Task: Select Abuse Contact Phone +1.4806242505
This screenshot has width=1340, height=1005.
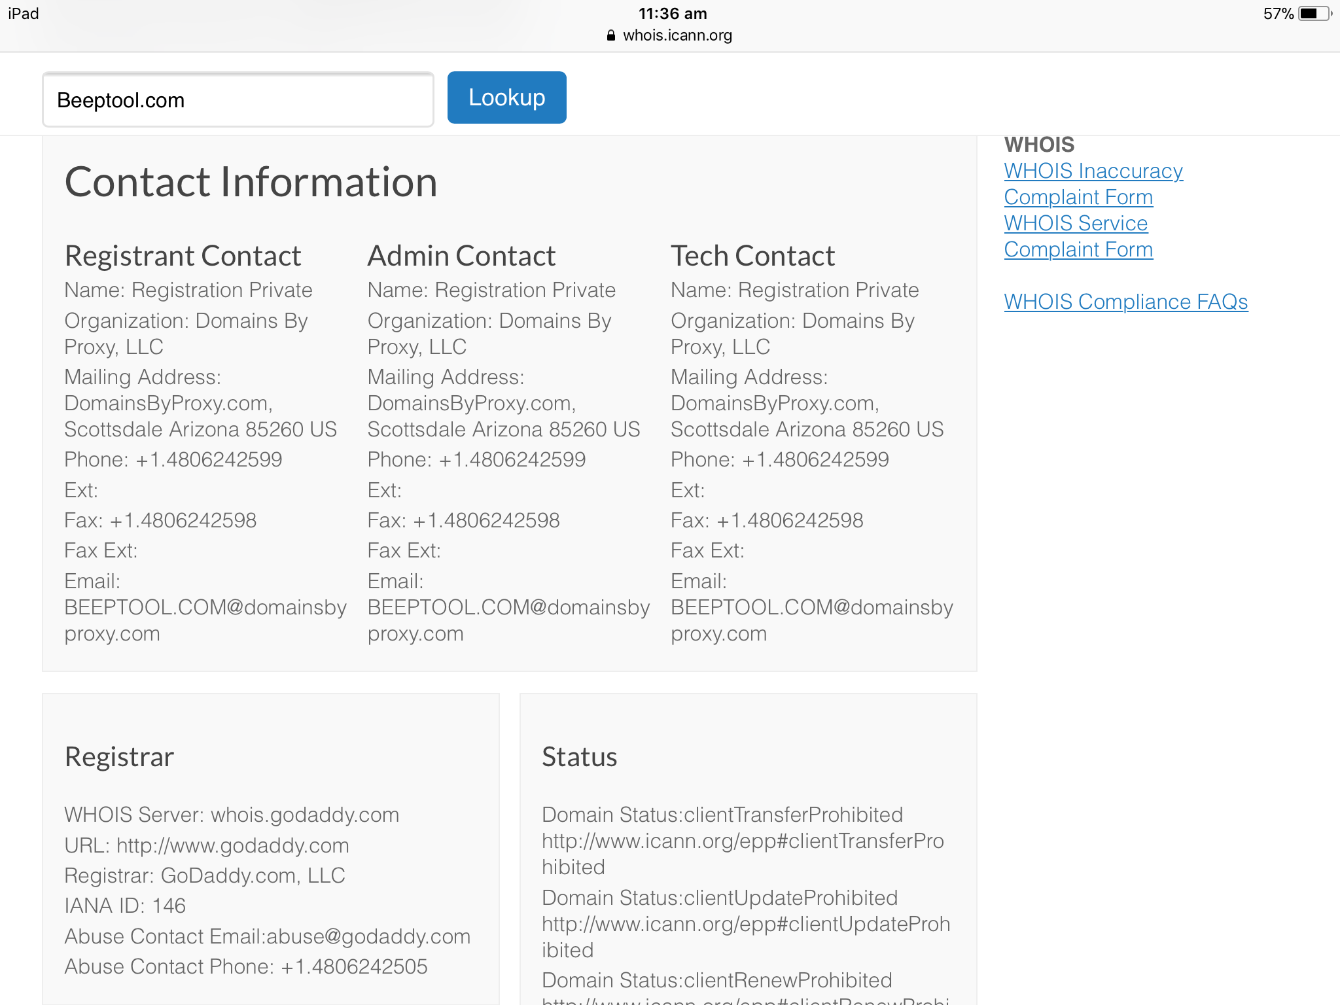Action: point(246,966)
